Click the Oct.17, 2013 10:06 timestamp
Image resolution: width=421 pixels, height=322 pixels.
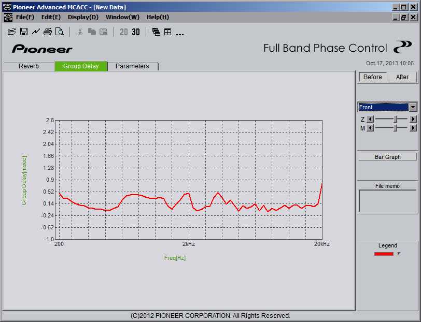(x=389, y=63)
